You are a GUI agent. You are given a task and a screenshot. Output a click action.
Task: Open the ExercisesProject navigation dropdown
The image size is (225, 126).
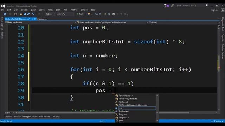(x=40, y=22)
